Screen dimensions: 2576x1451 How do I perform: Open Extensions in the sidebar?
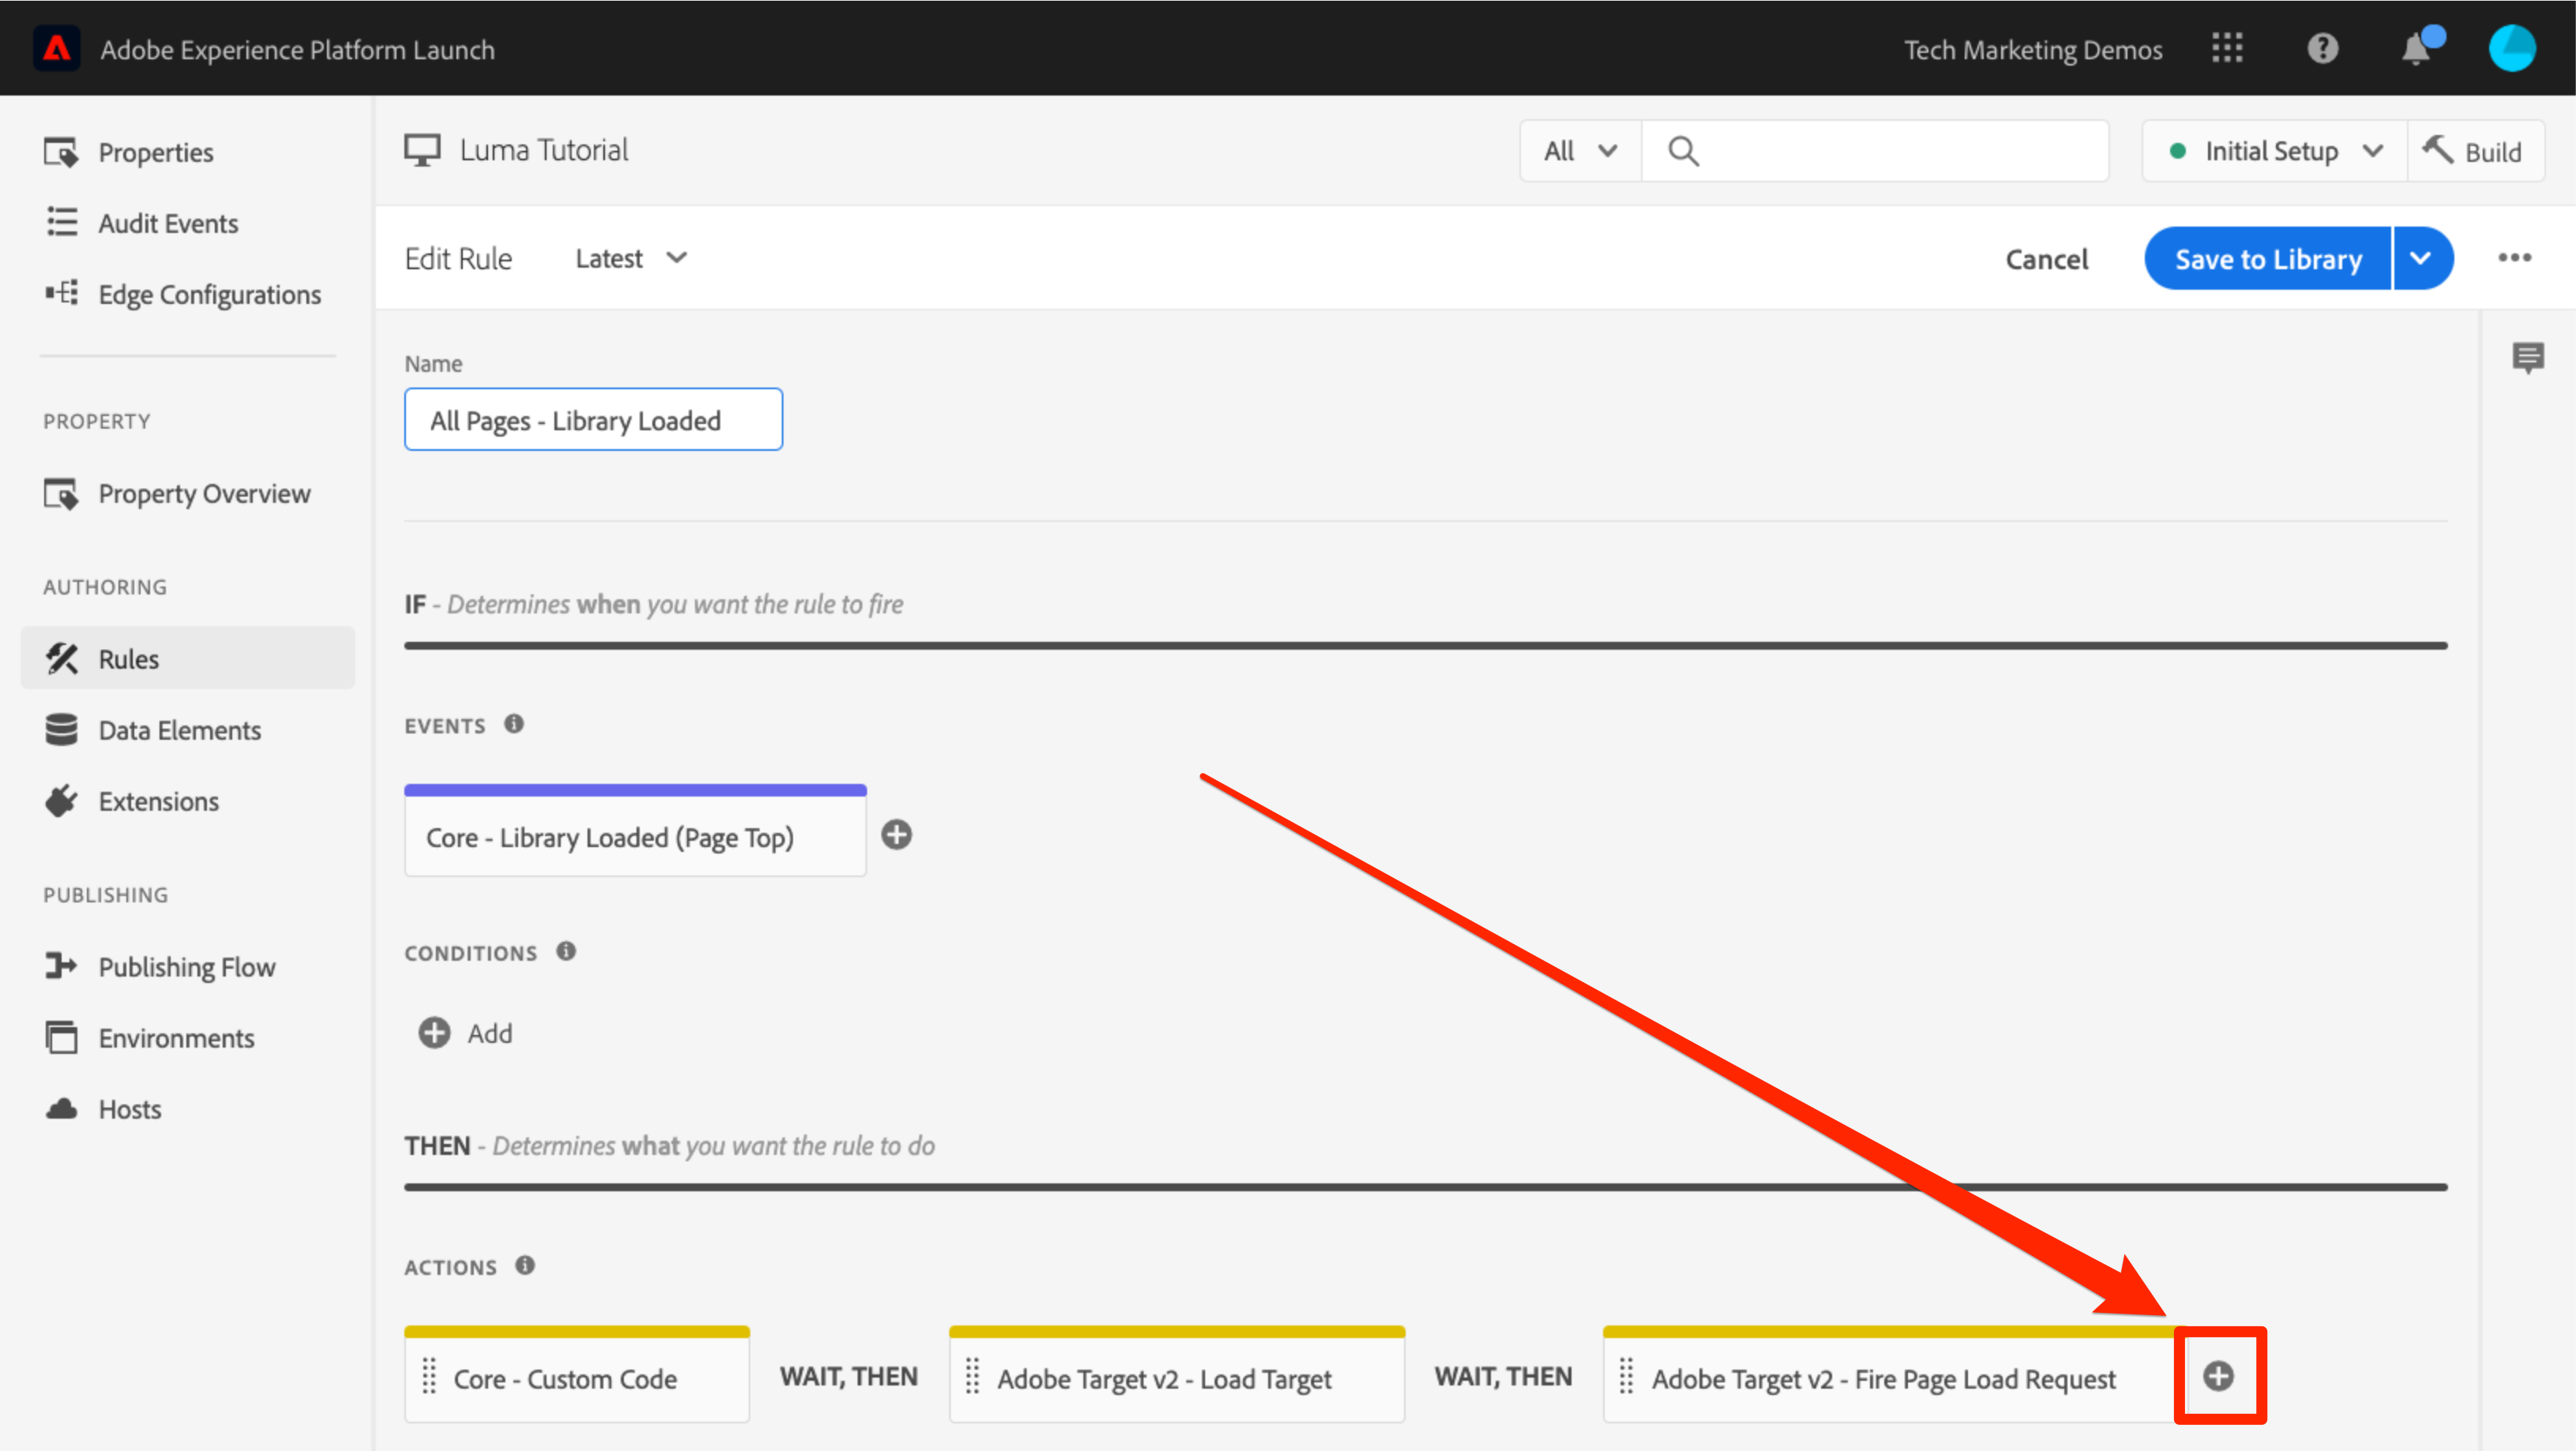[158, 801]
